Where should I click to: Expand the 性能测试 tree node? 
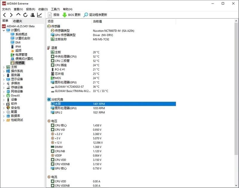4,120
